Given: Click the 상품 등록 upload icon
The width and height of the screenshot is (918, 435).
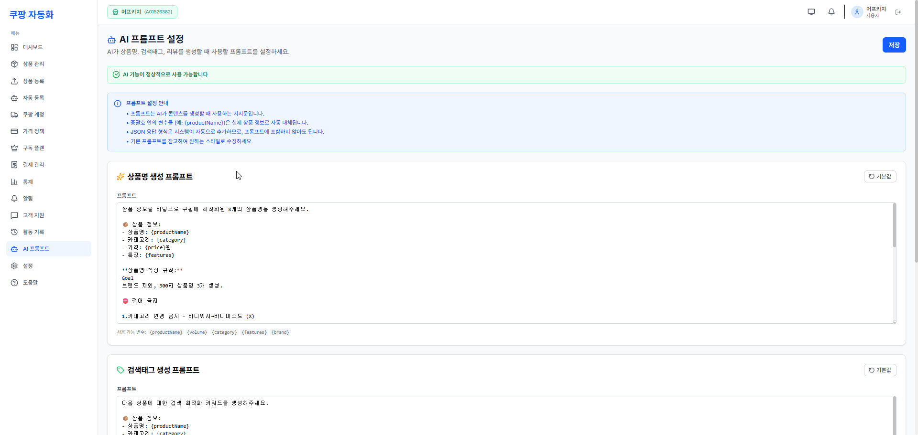Looking at the screenshot, I should point(14,81).
